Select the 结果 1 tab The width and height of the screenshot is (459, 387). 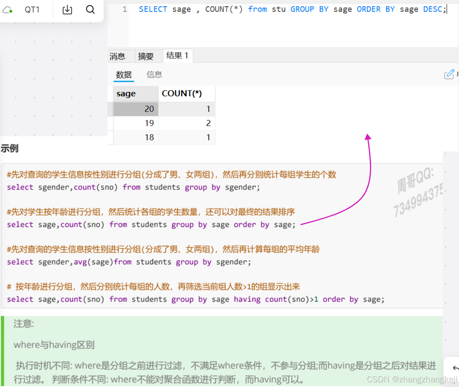click(x=178, y=56)
